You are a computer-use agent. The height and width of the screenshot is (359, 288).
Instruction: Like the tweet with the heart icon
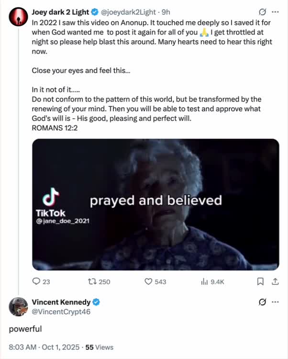[x=149, y=282]
